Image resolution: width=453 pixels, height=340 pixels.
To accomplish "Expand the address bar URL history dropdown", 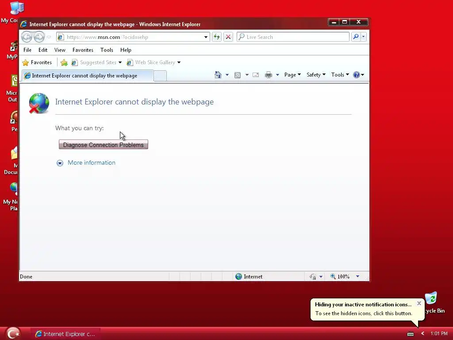I will (206, 37).
